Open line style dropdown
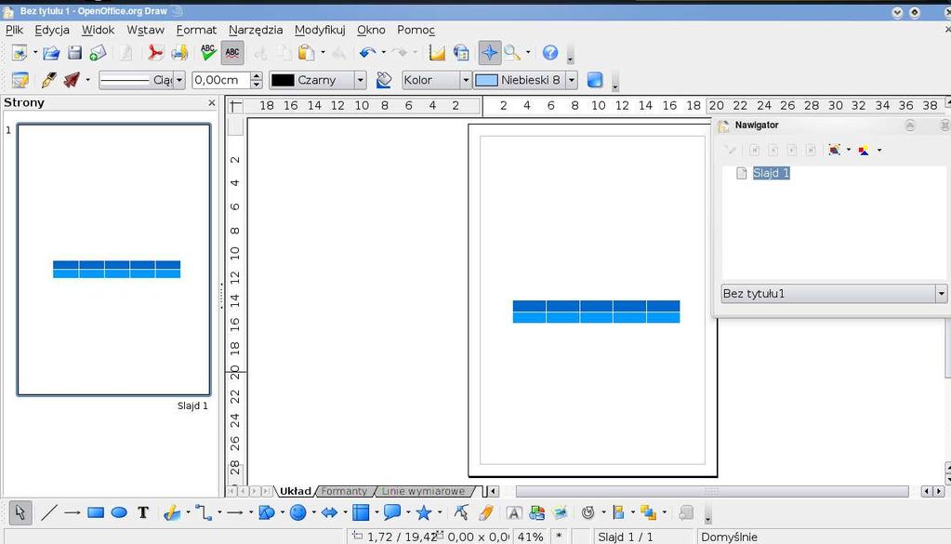This screenshot has width=951, height=544. tap(179, 80)
